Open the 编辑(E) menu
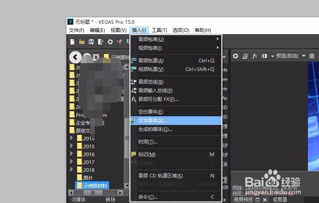Viewport: 319px width, 203px height. pyautogui.click(x=97, y=30)
